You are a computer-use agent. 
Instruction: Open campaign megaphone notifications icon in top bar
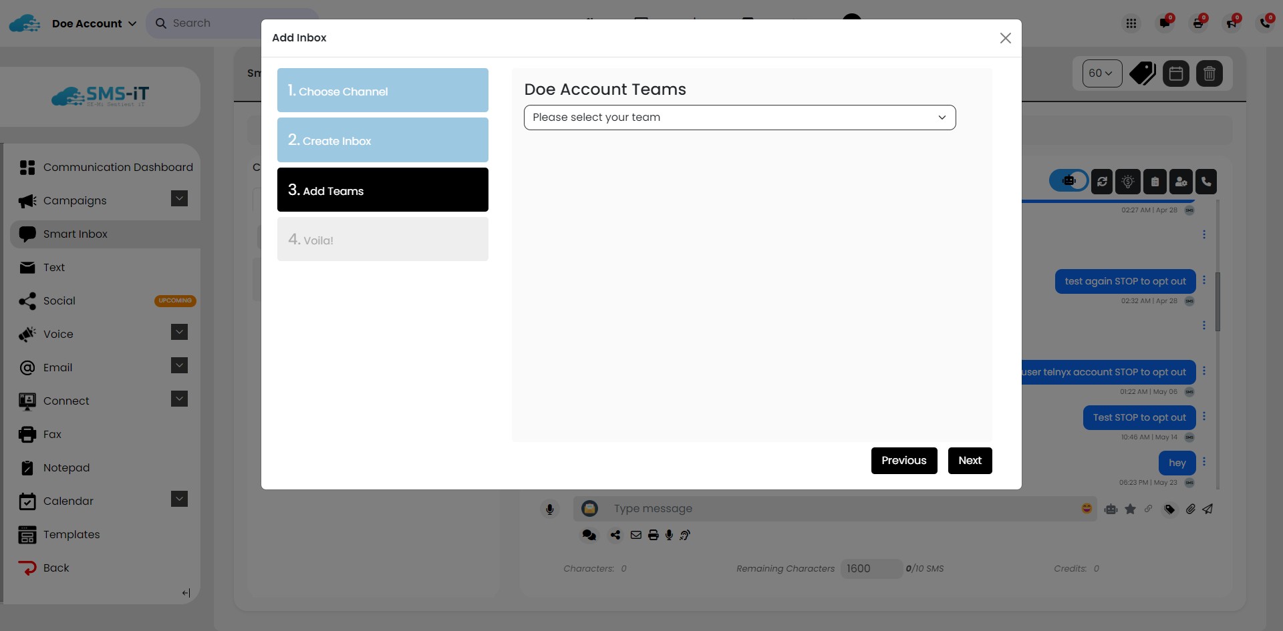pyautogui.click(x=1232, y=24)
